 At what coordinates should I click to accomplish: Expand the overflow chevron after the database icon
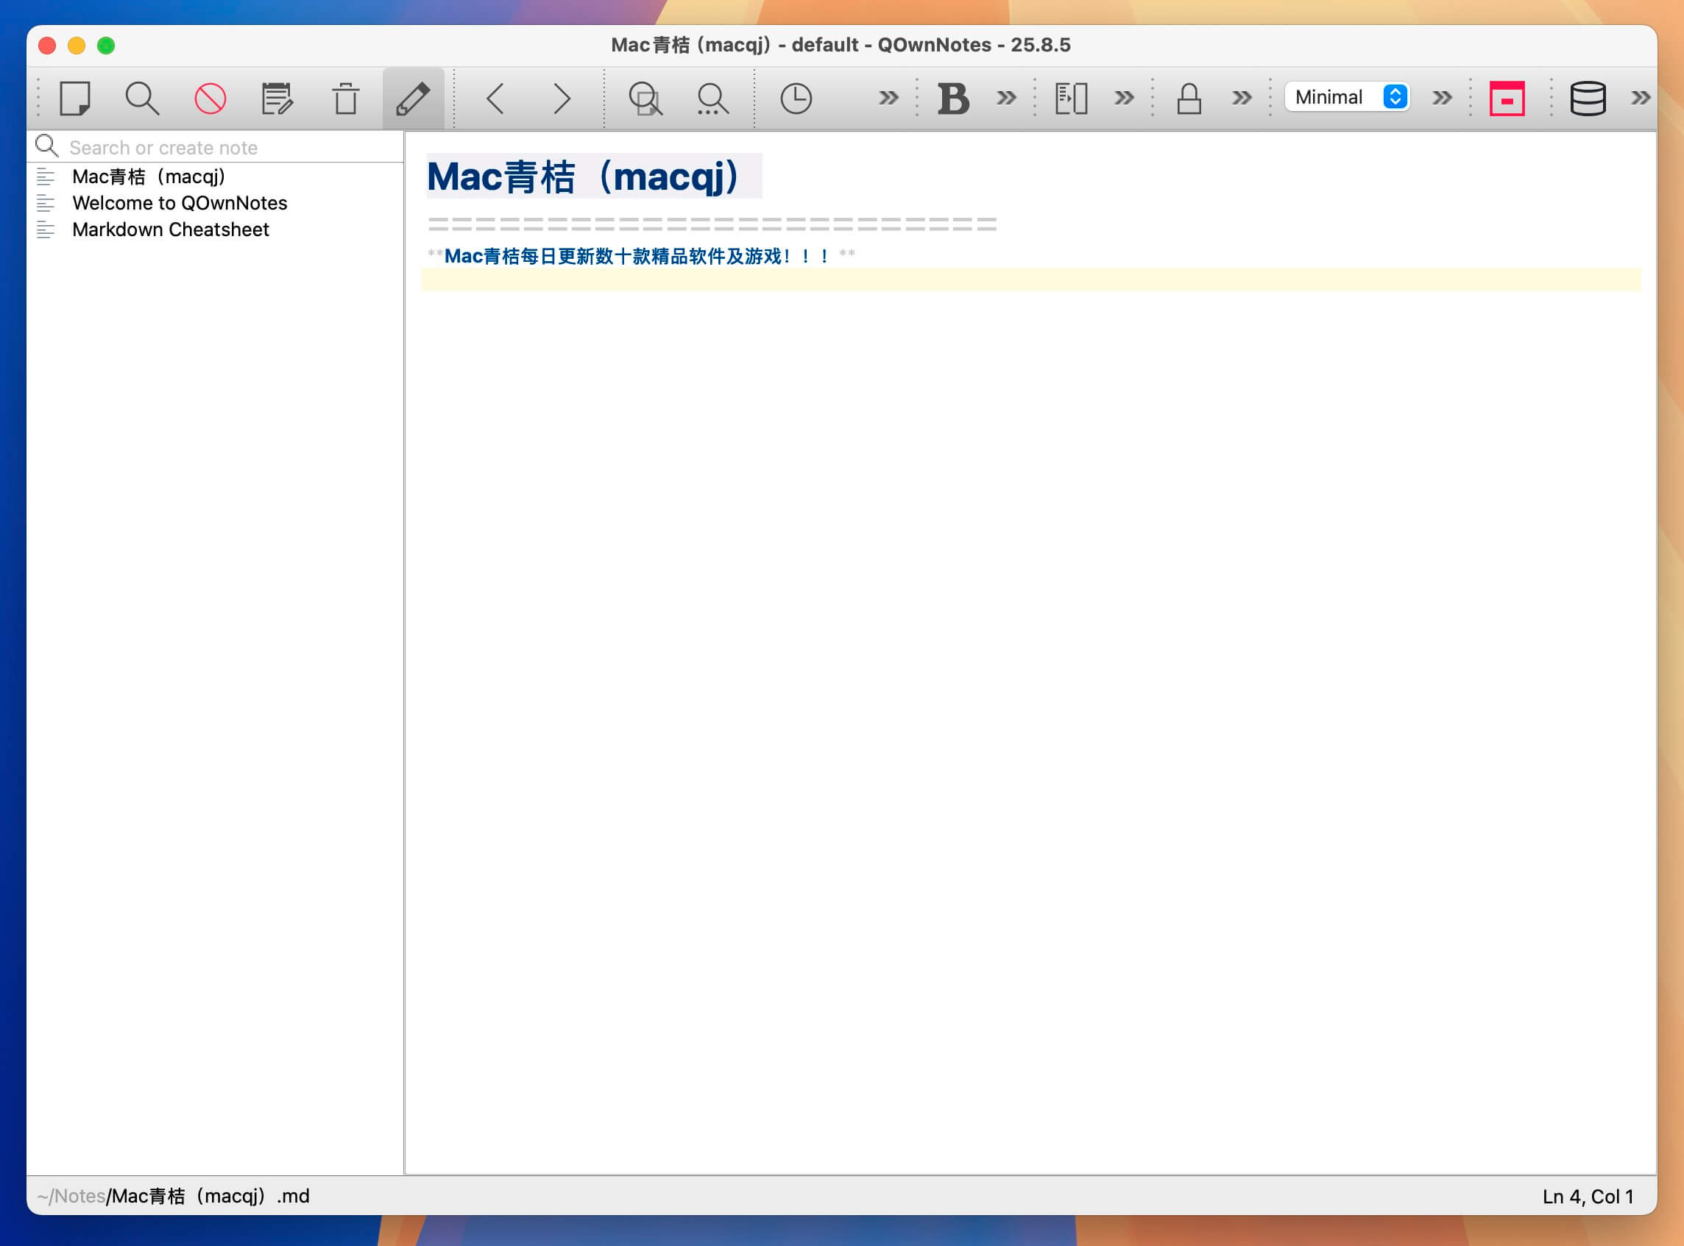click(1639, 97)
